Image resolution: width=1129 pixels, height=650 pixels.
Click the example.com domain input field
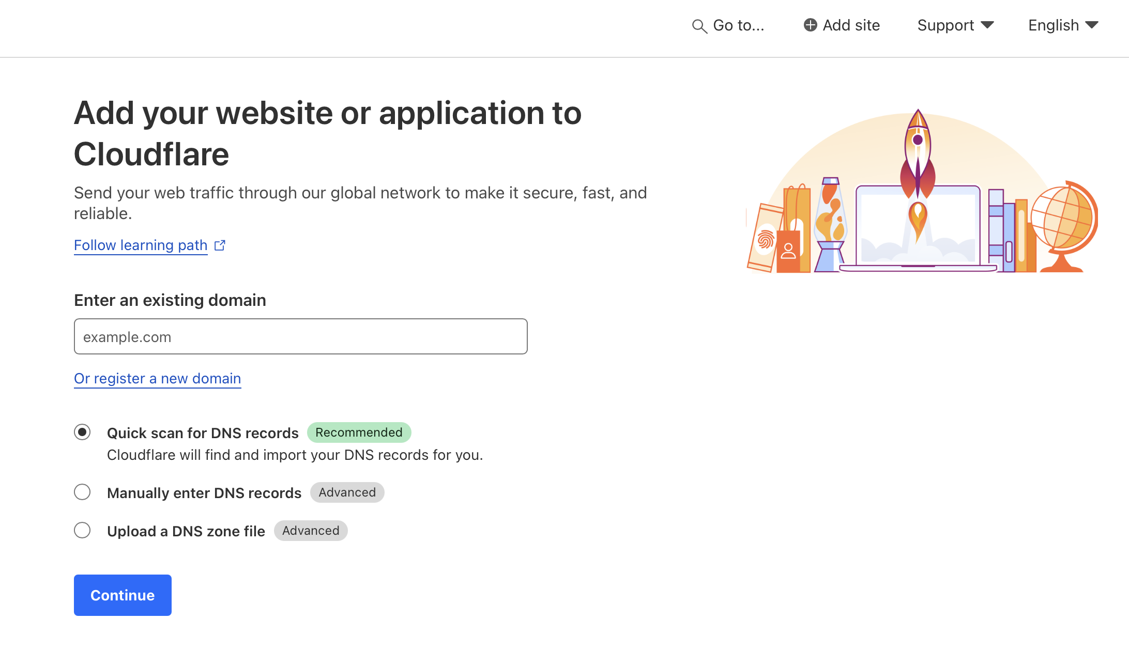click(x=300, y=336)
